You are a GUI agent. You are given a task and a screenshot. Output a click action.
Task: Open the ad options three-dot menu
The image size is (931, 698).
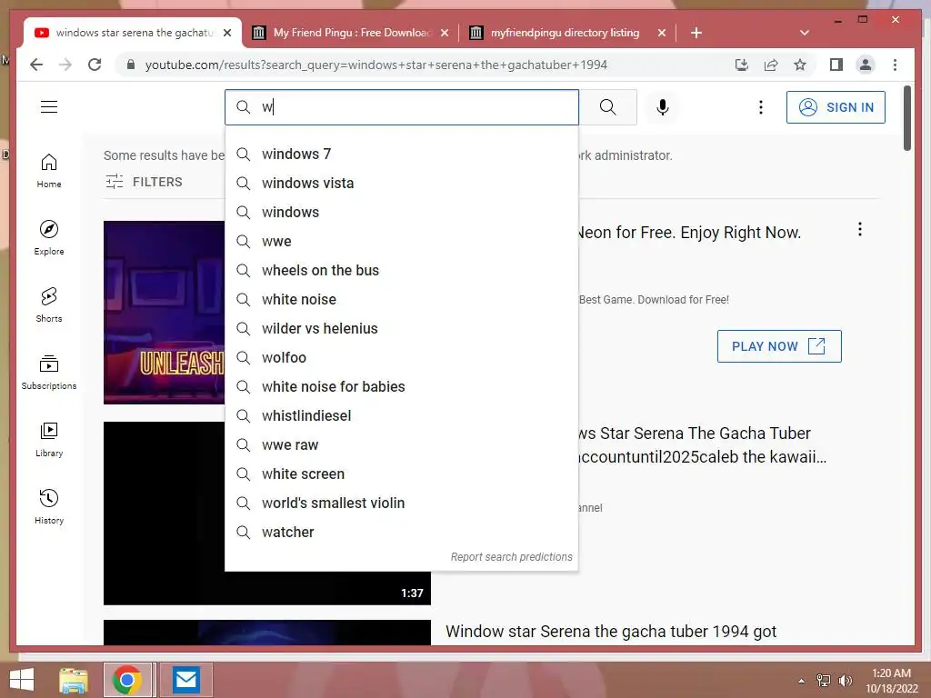(x=860, y=230)
